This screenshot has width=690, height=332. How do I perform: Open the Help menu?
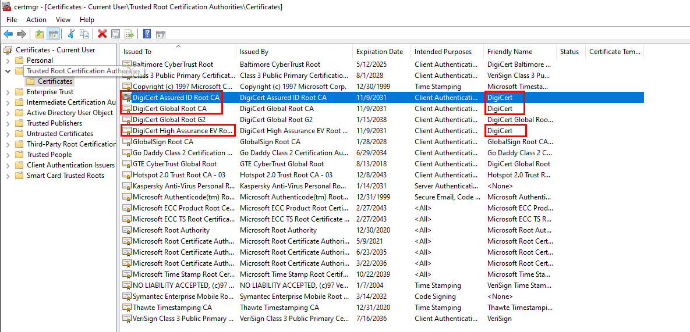(87, 19)
